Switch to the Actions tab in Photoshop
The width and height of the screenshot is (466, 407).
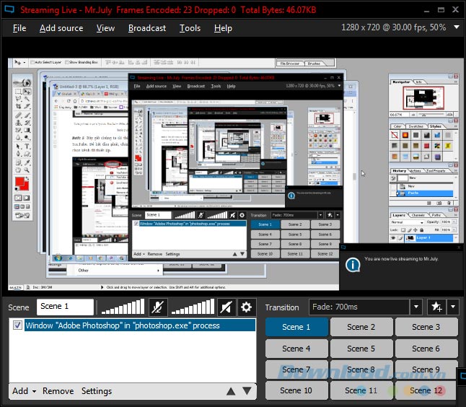click(416, 171)
